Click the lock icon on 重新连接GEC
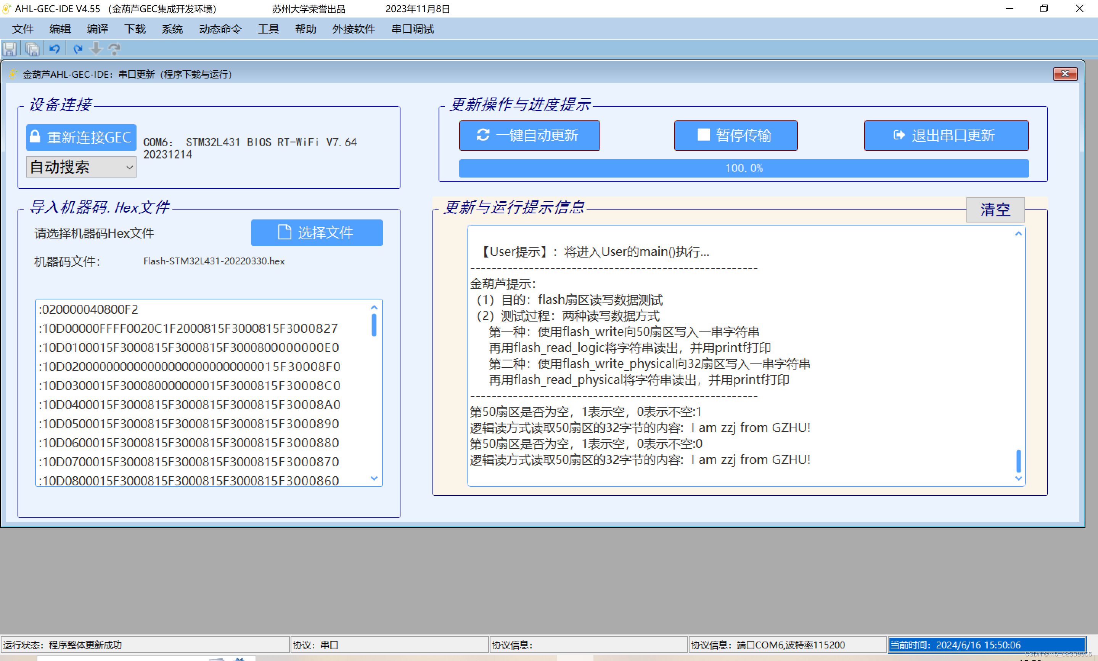The height and width of the screenshot is (661, 1098). 35,136
